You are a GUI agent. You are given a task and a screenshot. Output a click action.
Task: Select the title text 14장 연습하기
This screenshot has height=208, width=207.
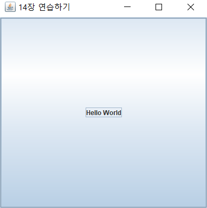44,8
